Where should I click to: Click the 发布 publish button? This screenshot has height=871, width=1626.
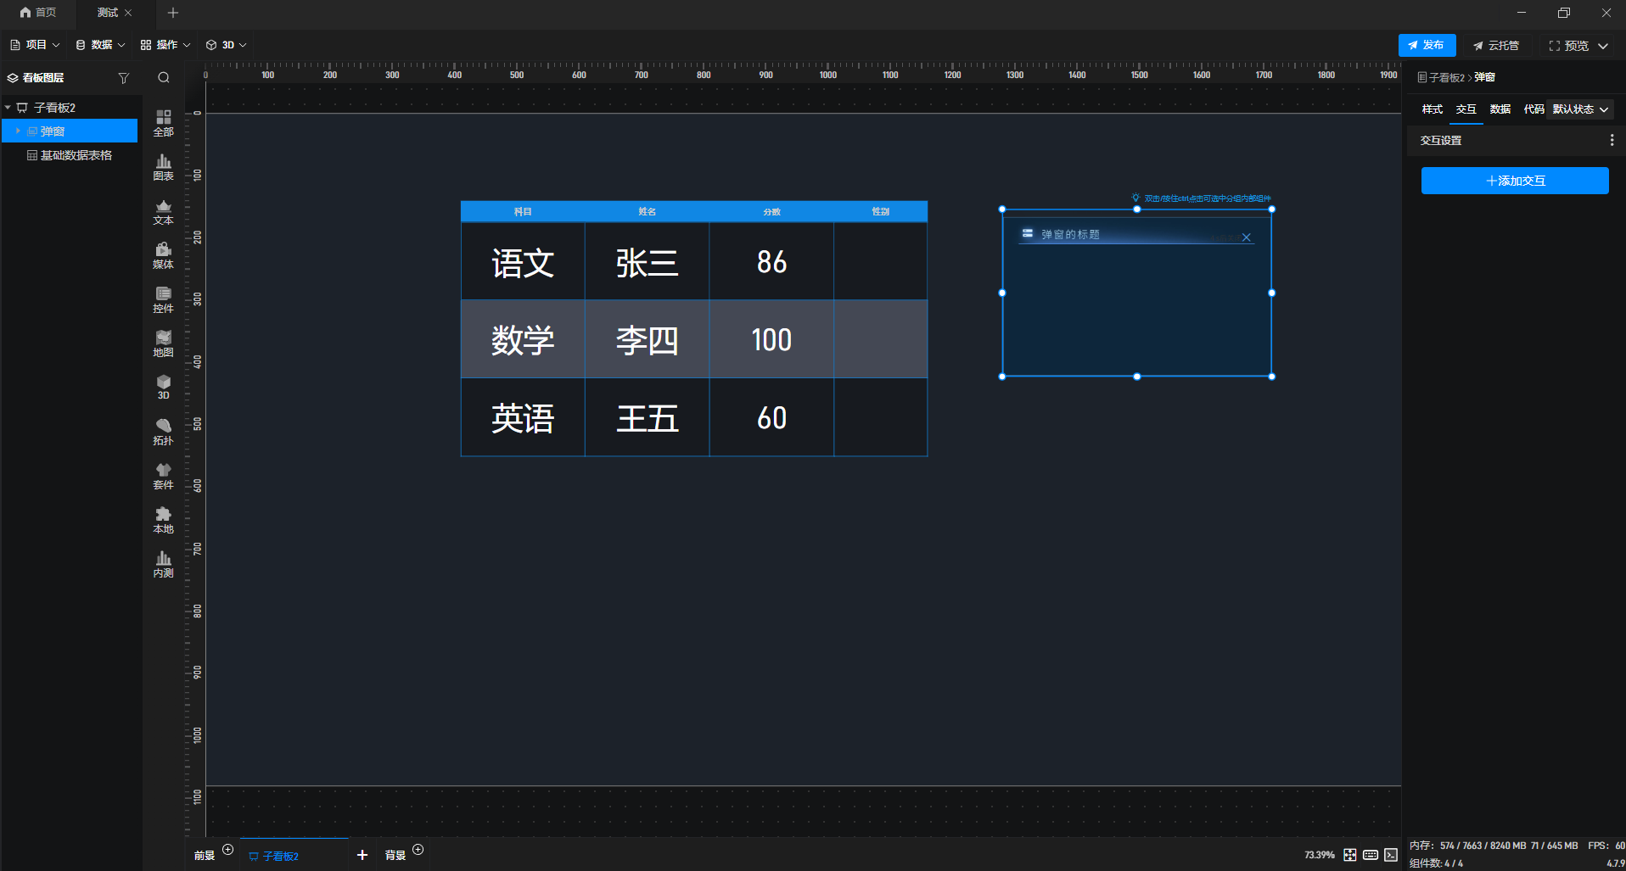click(x=1427, y=46)
